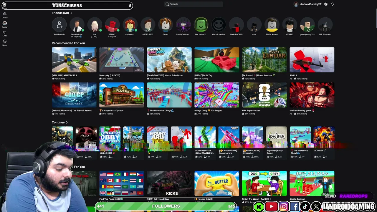Screen dimensions: 377x212
Task: Open the Mount Luntian game thumbnail
Action: pyautogui.click(x=264, y=60)
